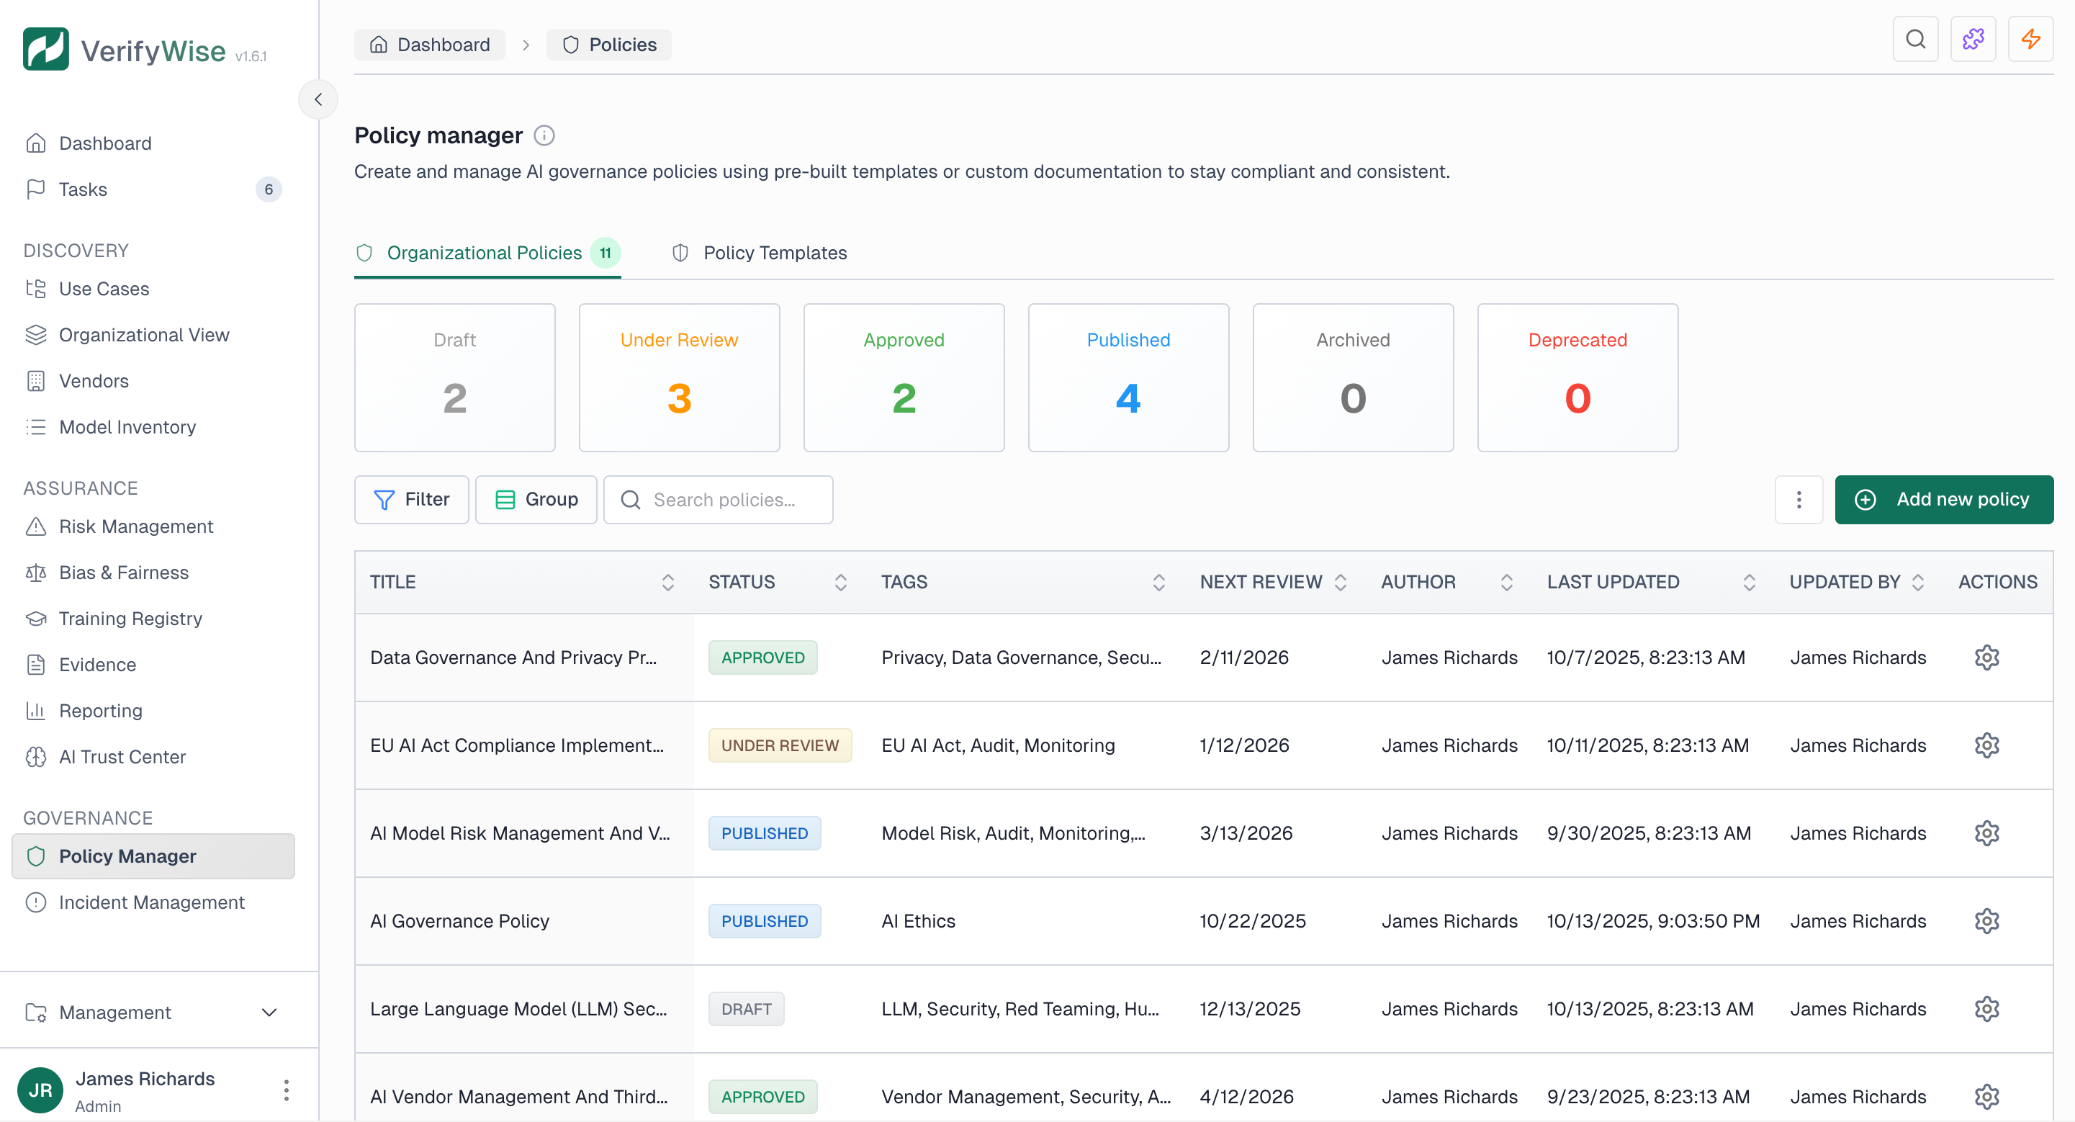Select the Under Review status card showing 3
The width and height of the screenshot is (2075, 1122).
(x=679, y=378)
